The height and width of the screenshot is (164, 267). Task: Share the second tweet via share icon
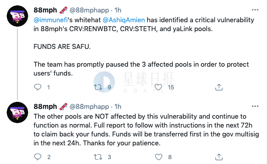(x=219, y=157)
